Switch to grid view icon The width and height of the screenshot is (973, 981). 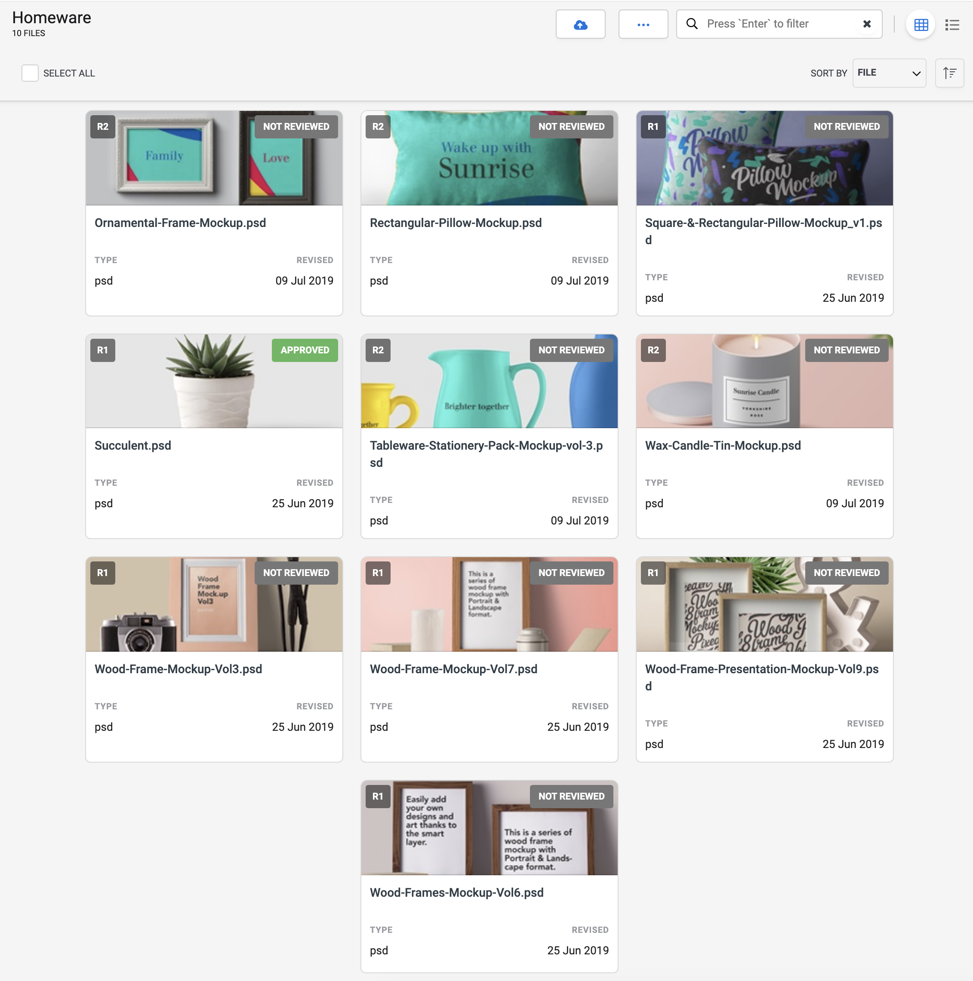pos(920,25)
